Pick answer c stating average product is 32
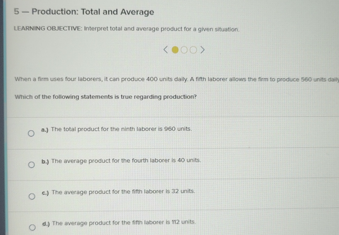The image size is (339, 235). point(32,196)
